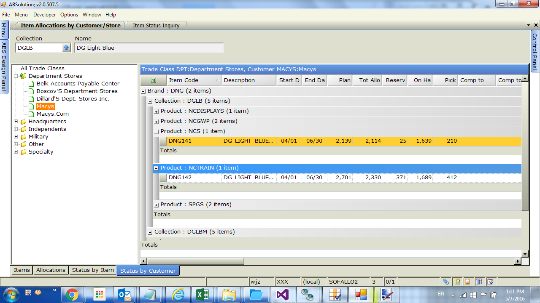540x303 pixels.
Task: Select Dillard'S Dept. Stores Inc. in tree
Action: coord(73,99)
